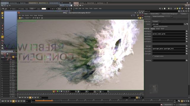Click the Camera path field /obj/cam1
The image size is (190, 106).
167,24
